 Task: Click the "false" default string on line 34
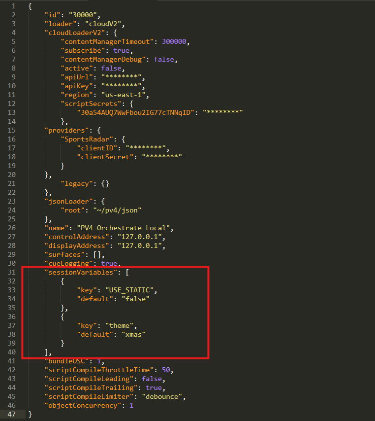(135, 299)
